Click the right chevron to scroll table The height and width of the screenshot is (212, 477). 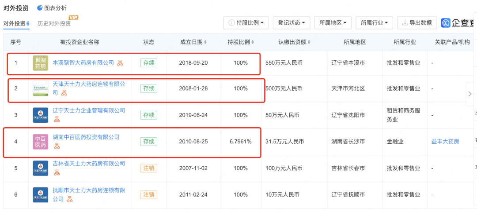[x=470, y=94]
